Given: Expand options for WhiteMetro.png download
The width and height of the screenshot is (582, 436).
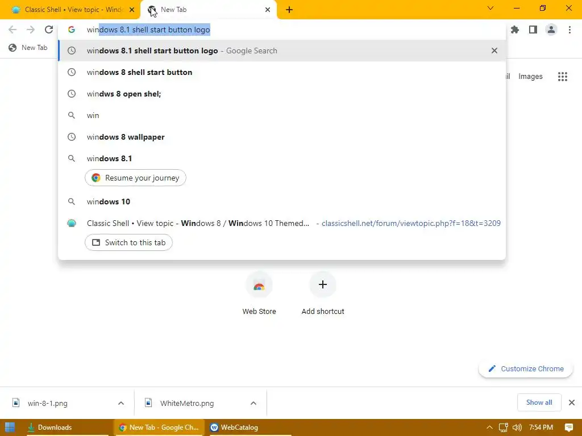Looking at the screenshot, I should pos(253,403).
